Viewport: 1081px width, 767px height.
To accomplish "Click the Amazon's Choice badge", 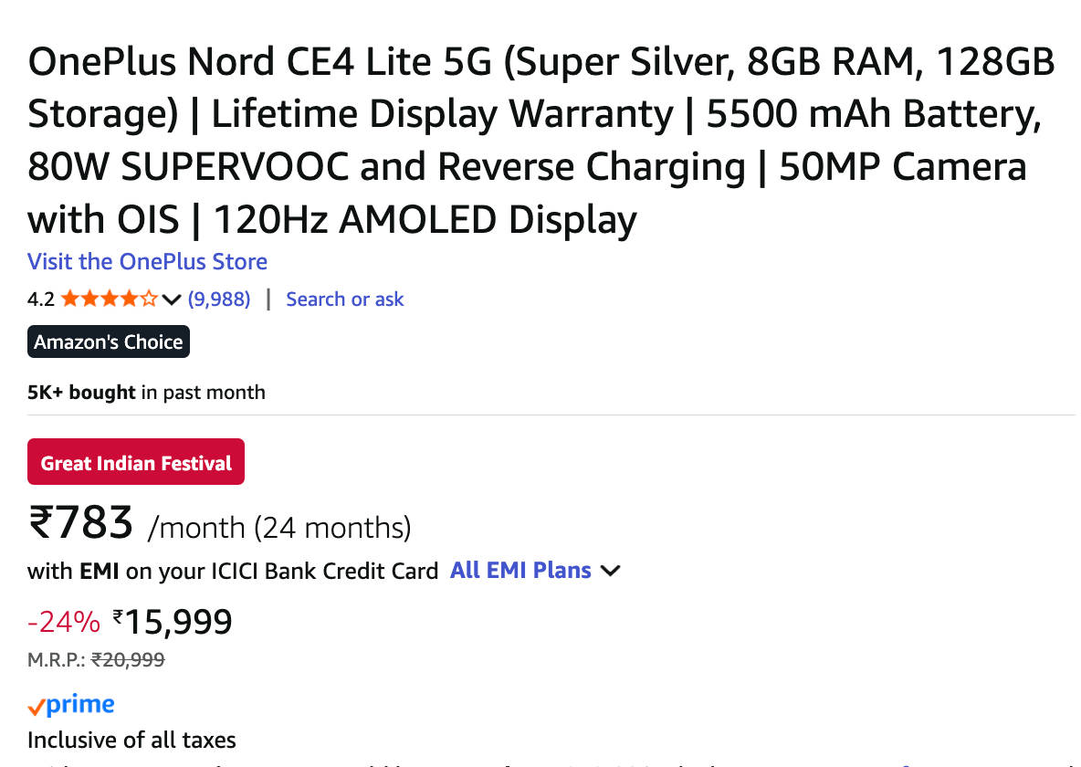I will [109, 342].
